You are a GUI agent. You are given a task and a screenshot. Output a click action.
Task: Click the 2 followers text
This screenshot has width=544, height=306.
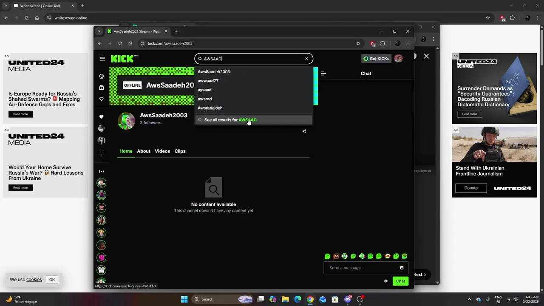(x=151, y=123)
